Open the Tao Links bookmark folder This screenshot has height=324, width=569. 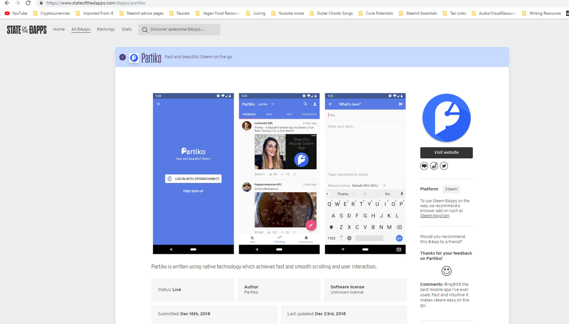tap(454, 13)
